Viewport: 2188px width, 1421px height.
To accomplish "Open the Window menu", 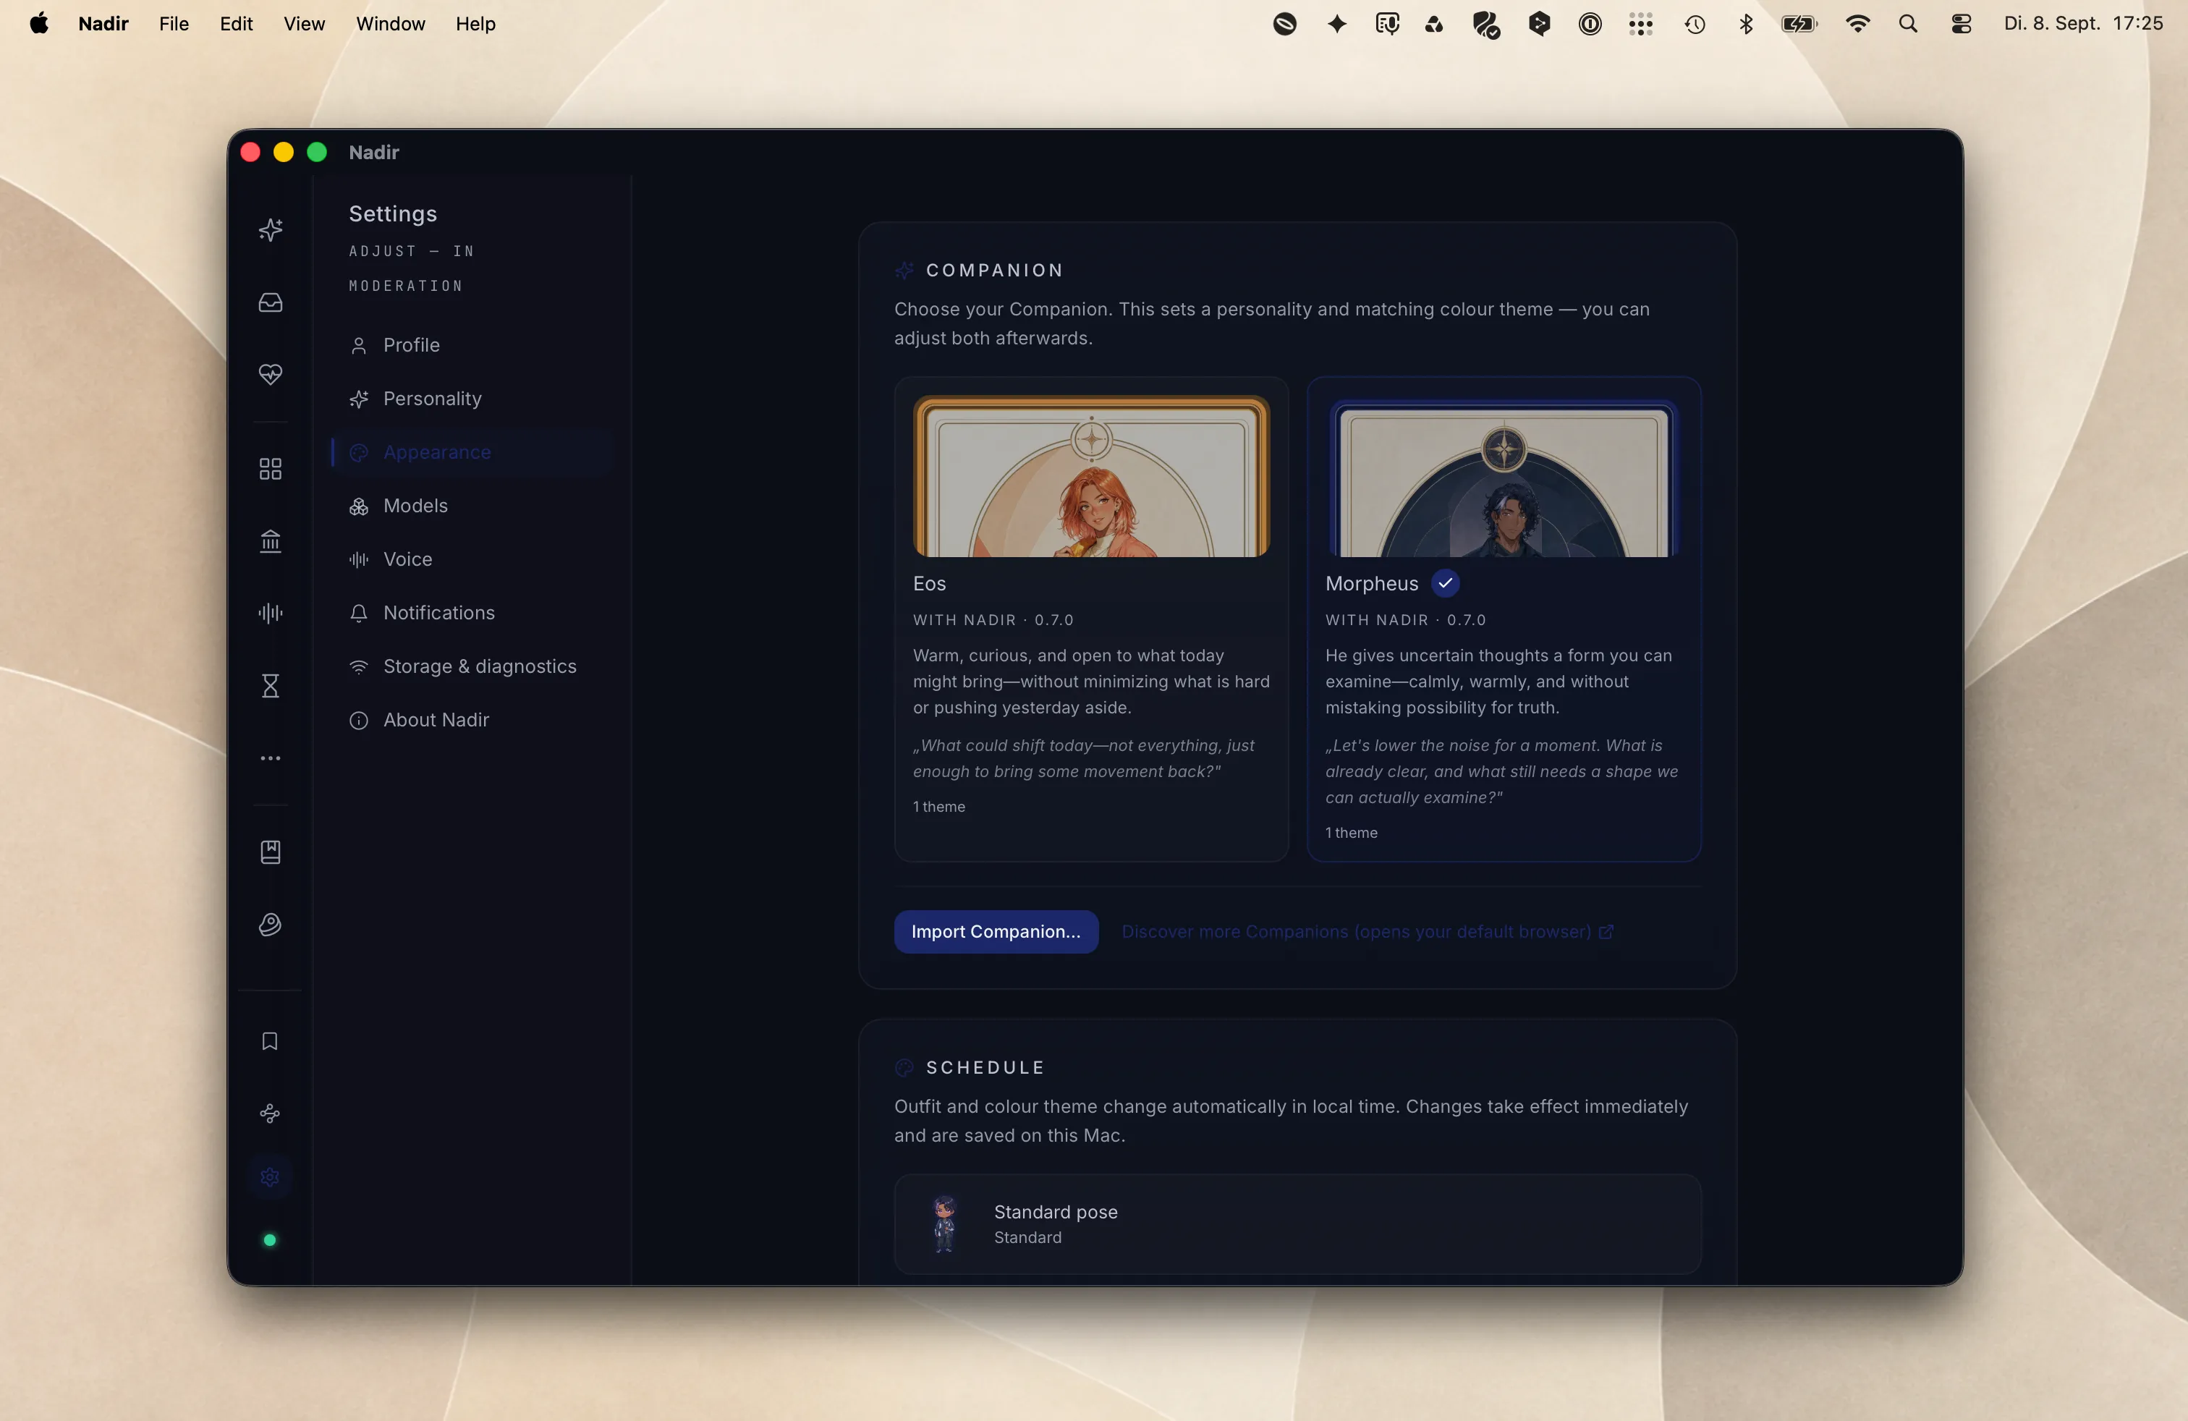I will (391, 24).
